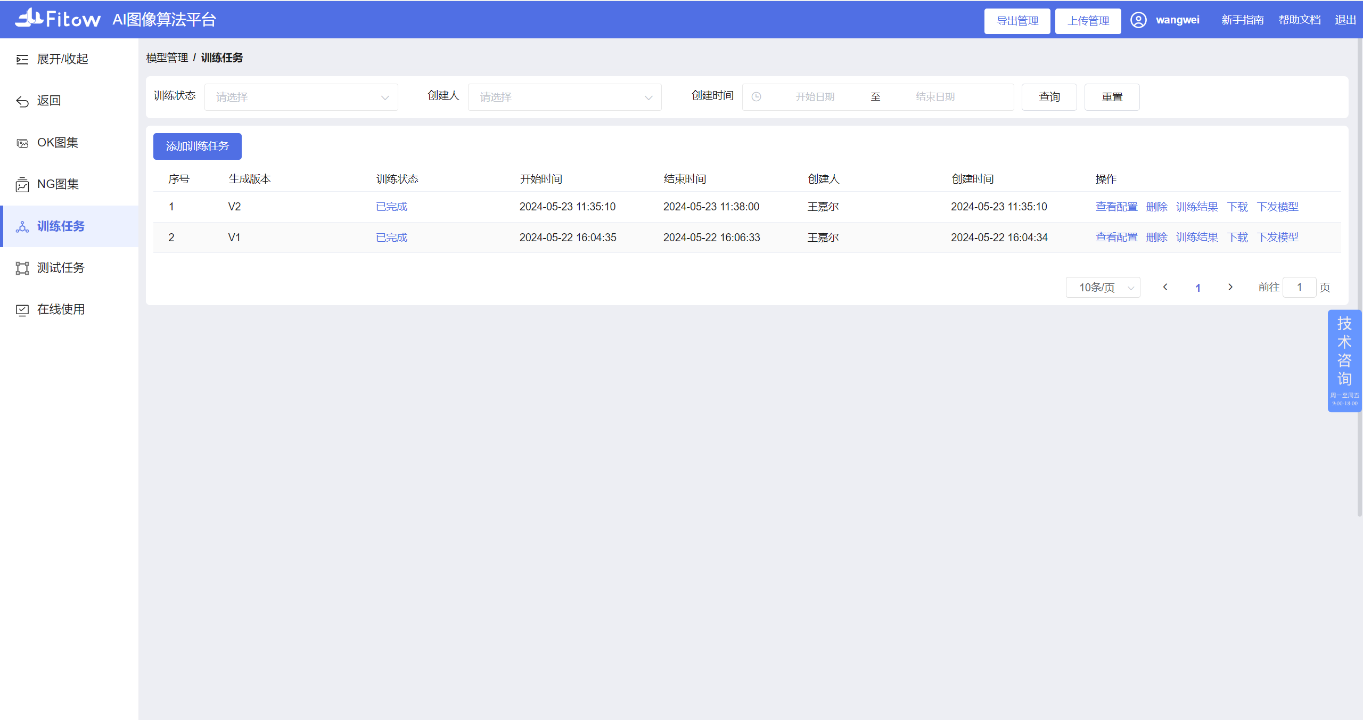The width and height of the screenshot is (1363, 720).
Task: Click 已完成 status in V2 row
Action: [x=392, y=207]
